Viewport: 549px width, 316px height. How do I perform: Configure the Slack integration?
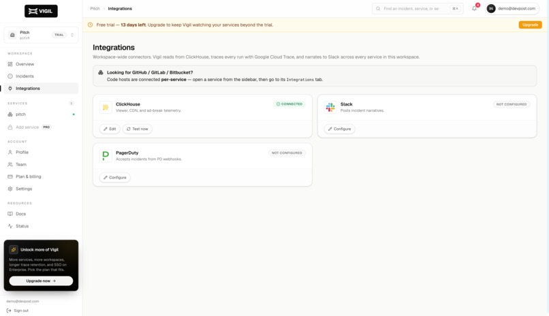[x=339, y=129]
